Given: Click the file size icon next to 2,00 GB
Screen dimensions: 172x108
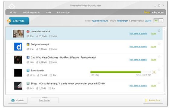Looking at the screenshot, I should pyautogui.click(x=37, y=88).
